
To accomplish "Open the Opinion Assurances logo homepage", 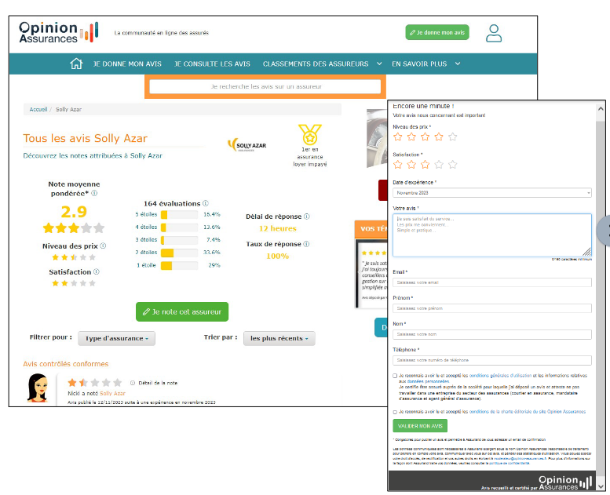I will click(59, 32).
